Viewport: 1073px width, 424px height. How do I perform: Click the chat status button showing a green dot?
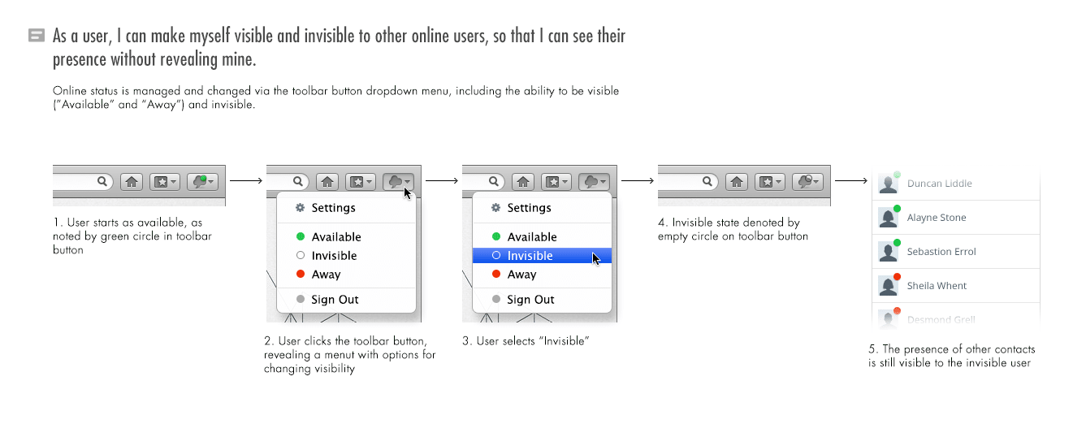click(202, 182)
